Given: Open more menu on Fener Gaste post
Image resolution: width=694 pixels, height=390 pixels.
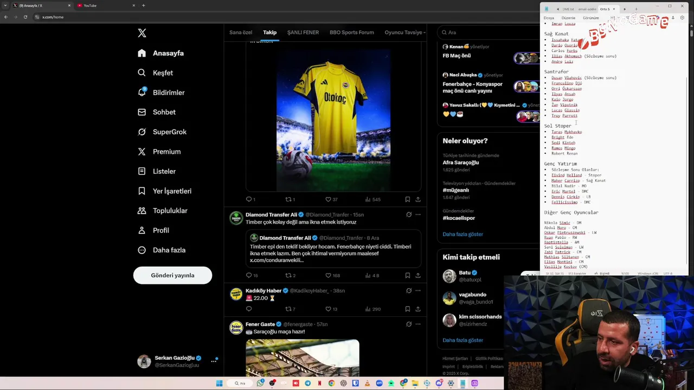Looking at the screenshot, I should [418, 324].
